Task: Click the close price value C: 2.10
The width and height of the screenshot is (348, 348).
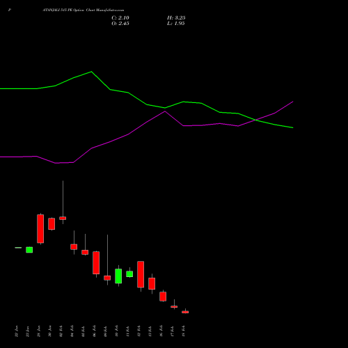Action: click(x=120, y=18)
